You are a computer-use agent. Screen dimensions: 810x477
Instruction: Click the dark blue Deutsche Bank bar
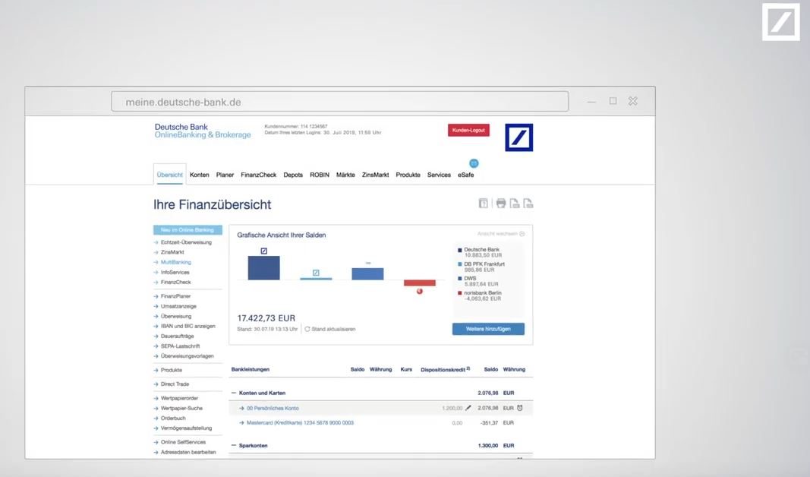[264, 267]
